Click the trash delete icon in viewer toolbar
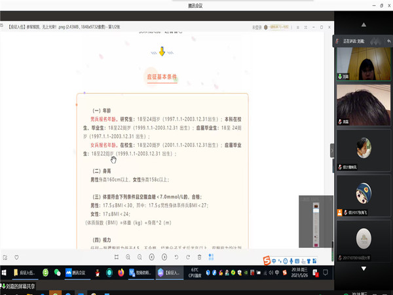This screenshot has width=393, height=295. (200, 257)
